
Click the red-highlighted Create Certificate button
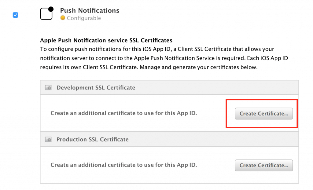(x=263, y=113)
